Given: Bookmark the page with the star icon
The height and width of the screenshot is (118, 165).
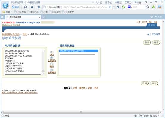Looking at the screenshot, I should [x=38, y=7].
